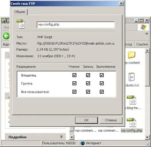The image size is (151, 147).
Task: Click the Пользователь: h8030 status entry
Action: 59,143
